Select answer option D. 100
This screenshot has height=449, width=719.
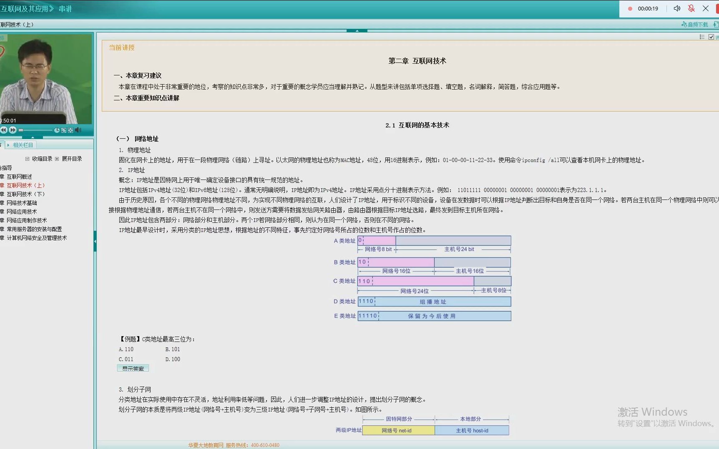click(173, 359)
